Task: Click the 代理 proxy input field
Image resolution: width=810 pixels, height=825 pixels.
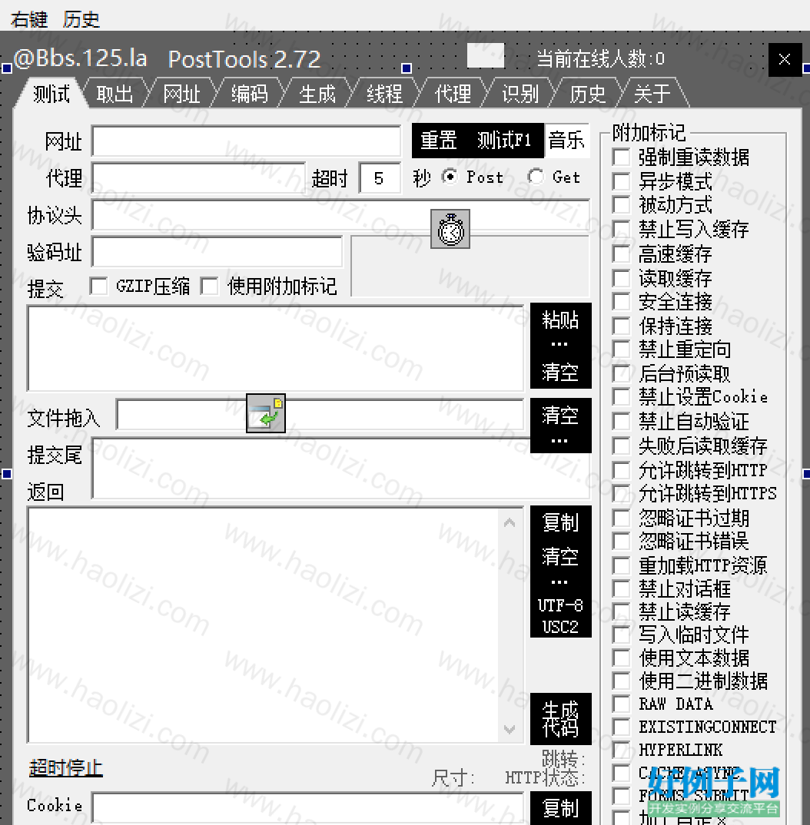Action: click(x=198, y=177)
